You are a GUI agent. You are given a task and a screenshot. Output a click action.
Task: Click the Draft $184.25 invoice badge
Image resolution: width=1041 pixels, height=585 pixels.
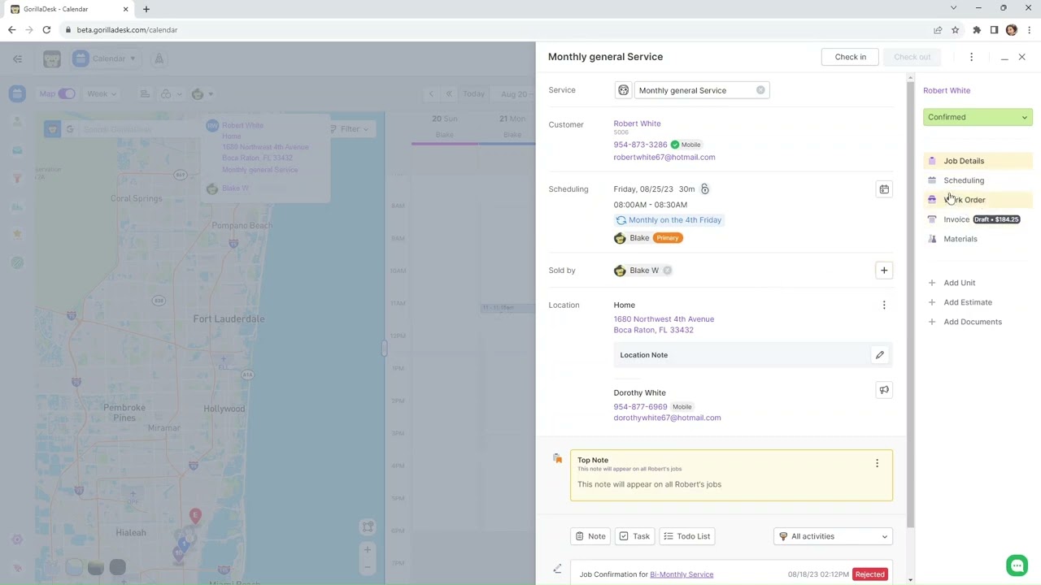point(996,219)
